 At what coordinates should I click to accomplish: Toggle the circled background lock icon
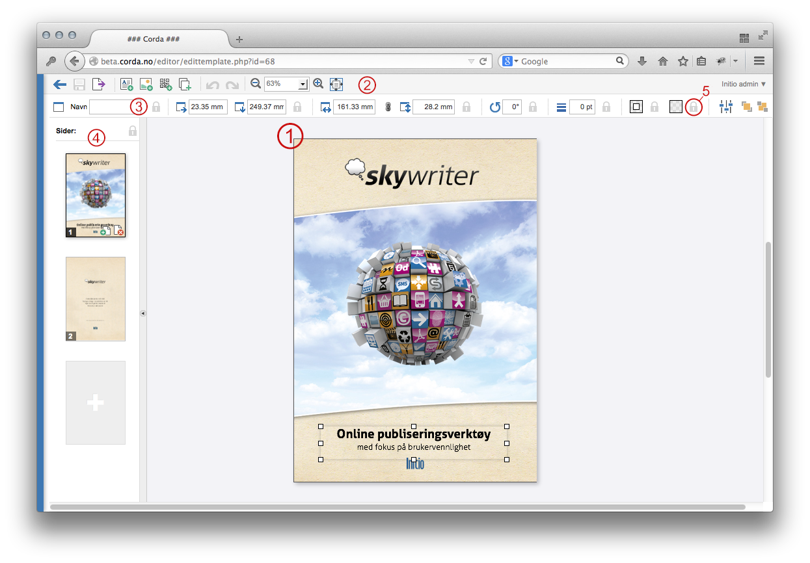[694, 107]
